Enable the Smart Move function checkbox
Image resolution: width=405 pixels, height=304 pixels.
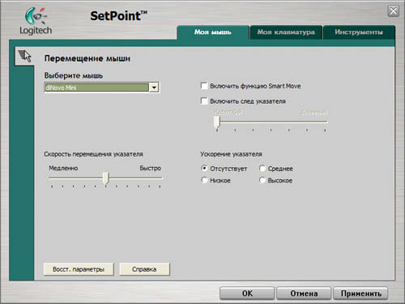pyautogui.click(x=204, y=86)
